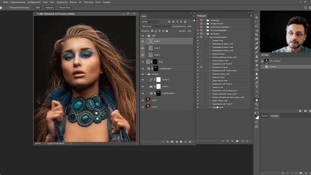Expand the TM COLOR GRADING action set

click(x=205, y=30)
